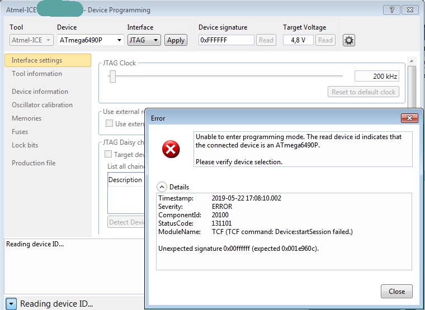Open the Production file section

(x=34, y=163)
